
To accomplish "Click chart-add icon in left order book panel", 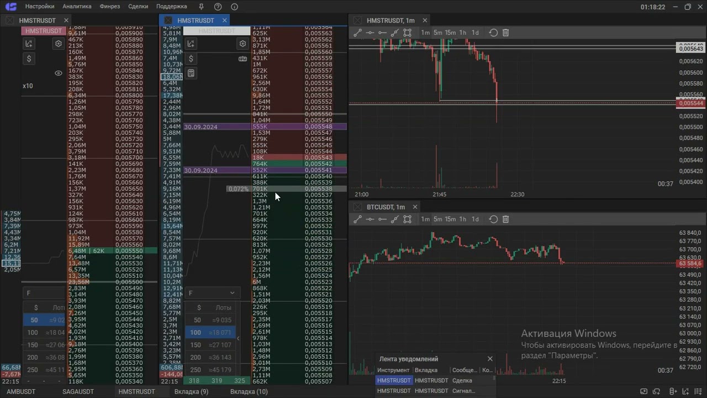I will pos(29,44).
